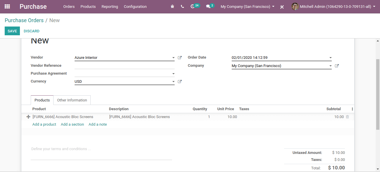Open the Reporting menu
The width and height of the screenshot is (380, 172).
pyautogui.click(x=110, y=6)
